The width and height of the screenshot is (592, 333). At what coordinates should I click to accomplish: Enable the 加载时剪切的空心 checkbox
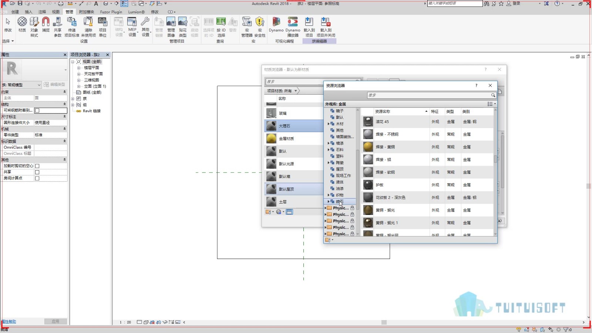[37, 166]
